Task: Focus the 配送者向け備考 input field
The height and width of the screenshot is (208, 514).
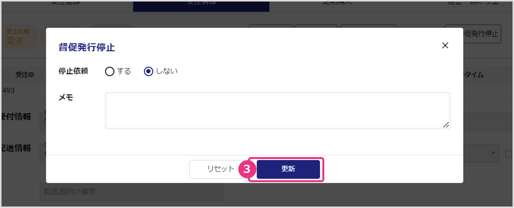Action: (131, 192)
